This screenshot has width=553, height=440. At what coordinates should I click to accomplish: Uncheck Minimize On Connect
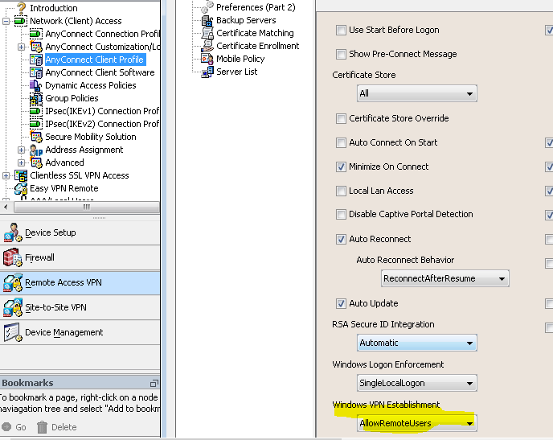coord(341,167)
